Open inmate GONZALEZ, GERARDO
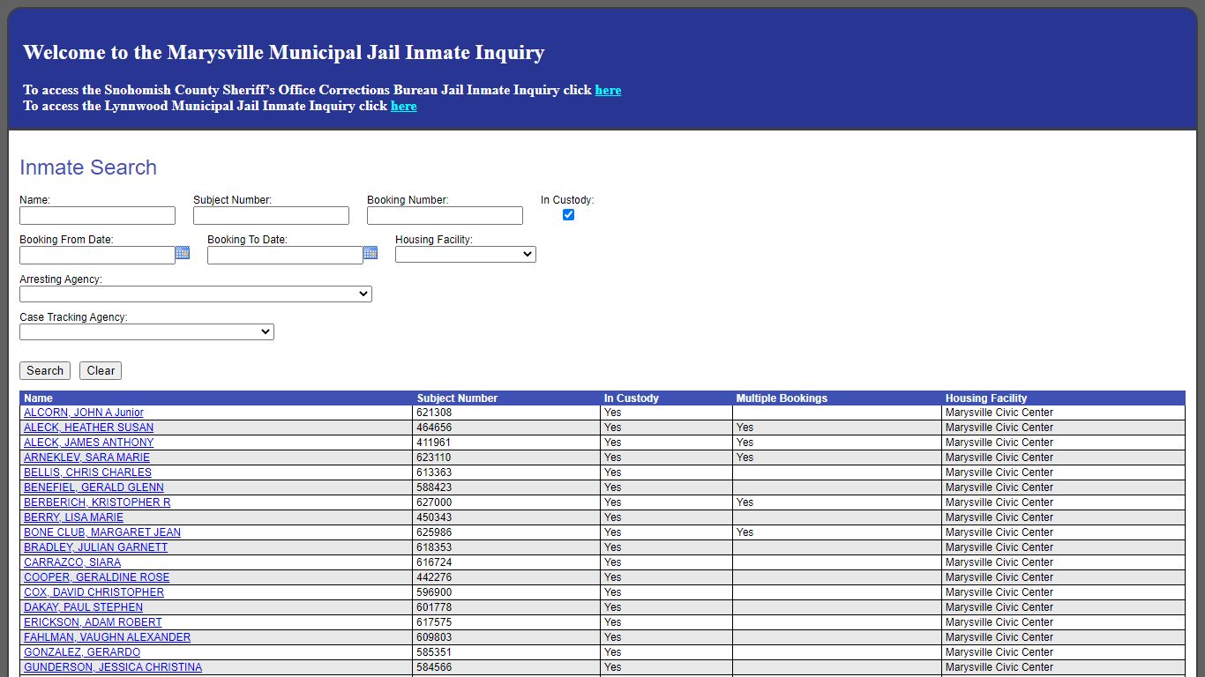This screenshot has width=1205, height=677. click(x=82, y=652)
